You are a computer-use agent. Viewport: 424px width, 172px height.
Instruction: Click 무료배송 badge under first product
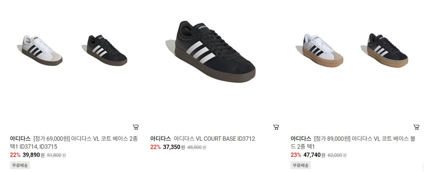(x=20, y=165)
